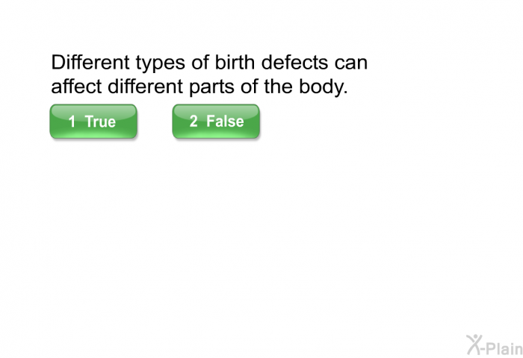Viewport: 523px width, 358px height.
Task: Click the word 'False' label
Action: pos(225,122)
